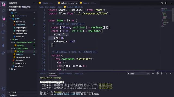This screenshot has height=97, width=174.
Task: Switch to the OUTPUT panel tab
Action: pos(43,74)
